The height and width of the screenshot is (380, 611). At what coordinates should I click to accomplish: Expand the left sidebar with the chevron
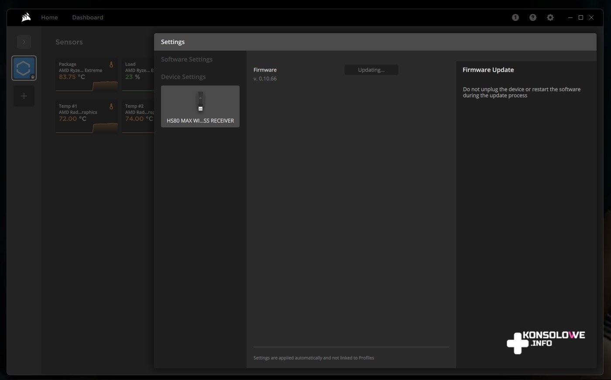(x=24, y=42)
